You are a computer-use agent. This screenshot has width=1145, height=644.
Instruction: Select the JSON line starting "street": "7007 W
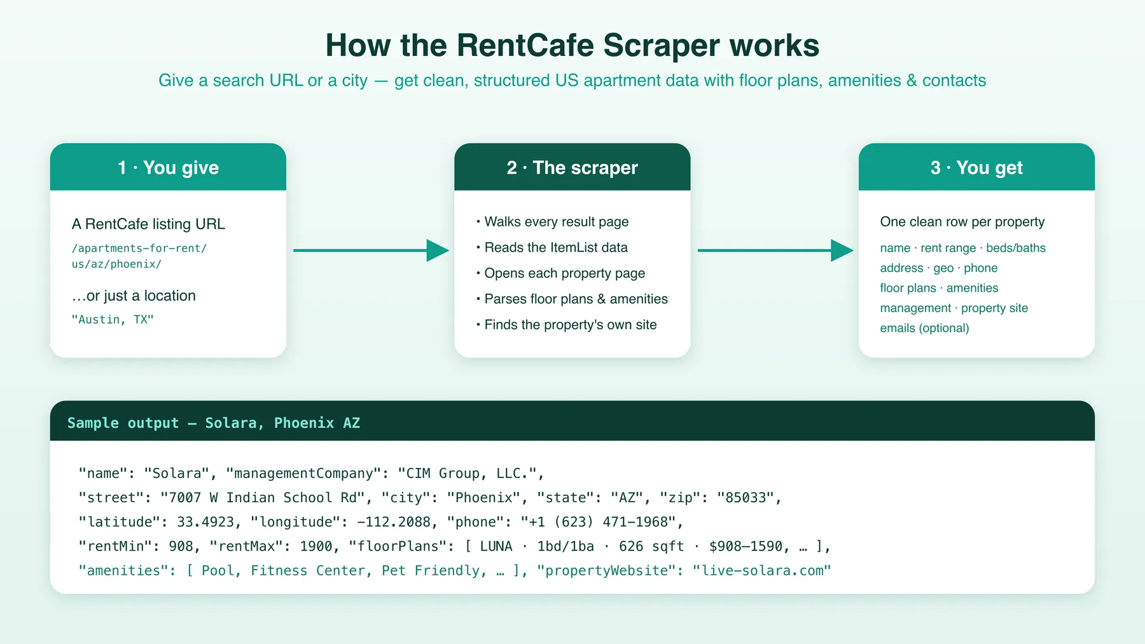[430, 498]
